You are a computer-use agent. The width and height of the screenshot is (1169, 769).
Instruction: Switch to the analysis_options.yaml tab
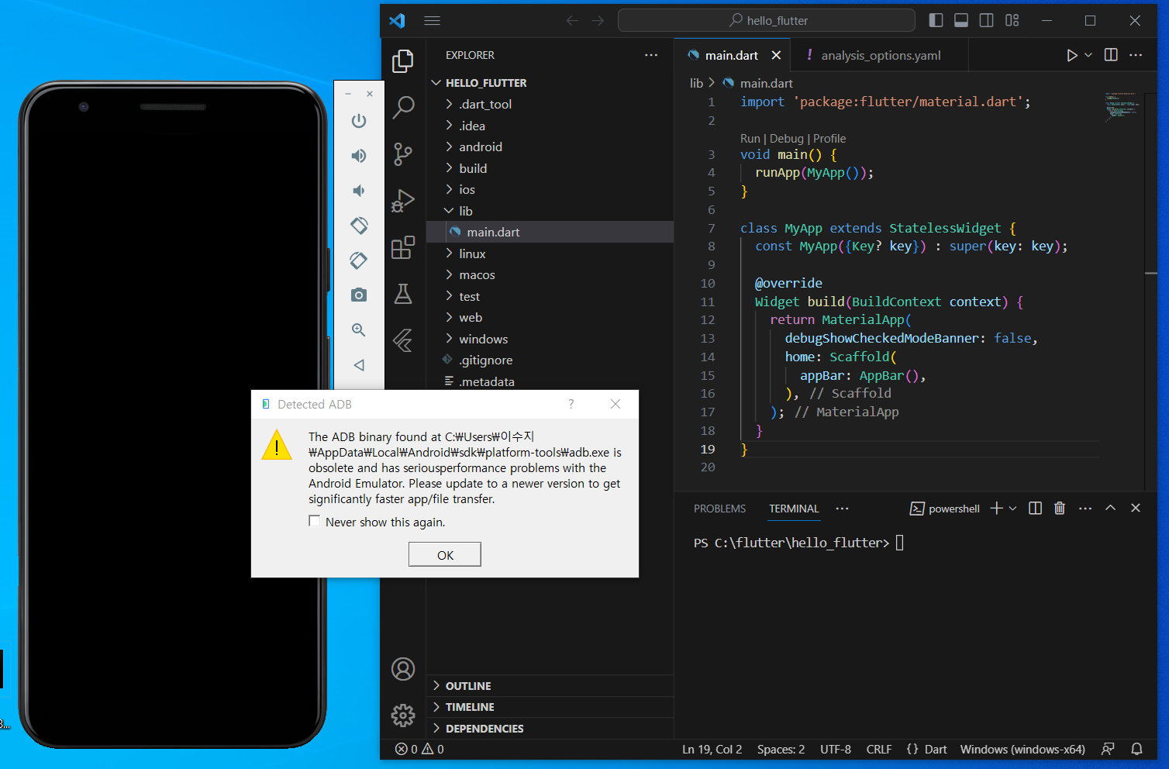881,55
